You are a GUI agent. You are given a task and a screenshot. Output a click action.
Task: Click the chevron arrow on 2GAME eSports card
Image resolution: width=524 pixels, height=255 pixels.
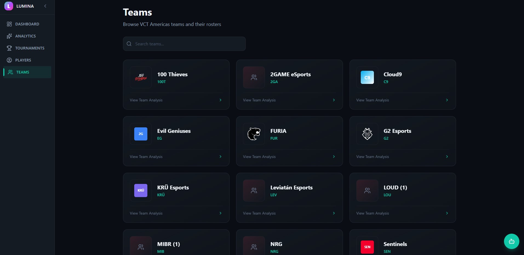coord(334,100)
